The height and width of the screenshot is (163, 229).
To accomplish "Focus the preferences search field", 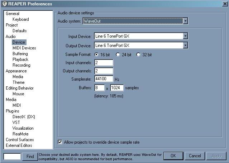I will (12, 157).
